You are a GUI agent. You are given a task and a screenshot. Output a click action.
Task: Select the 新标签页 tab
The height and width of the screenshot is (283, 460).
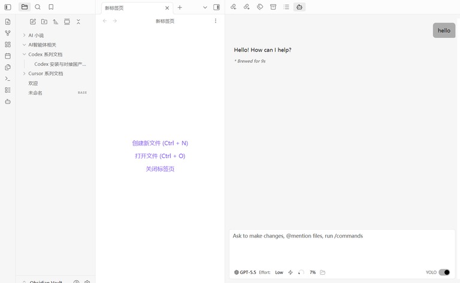(137, 8)
